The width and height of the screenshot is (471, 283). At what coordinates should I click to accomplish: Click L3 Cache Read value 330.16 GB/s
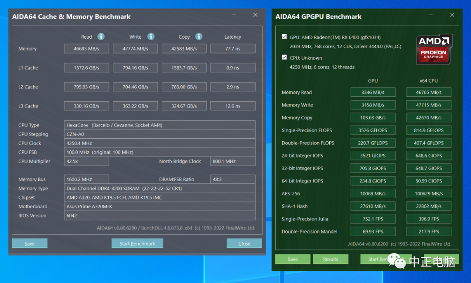tap(86, 106)
